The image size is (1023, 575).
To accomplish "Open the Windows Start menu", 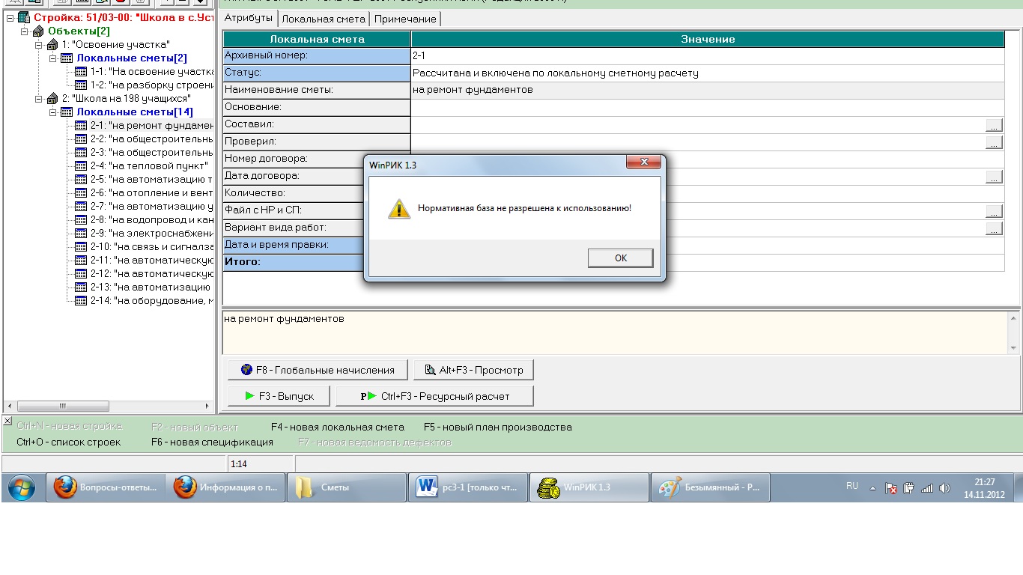I will (x=22, y=487).
